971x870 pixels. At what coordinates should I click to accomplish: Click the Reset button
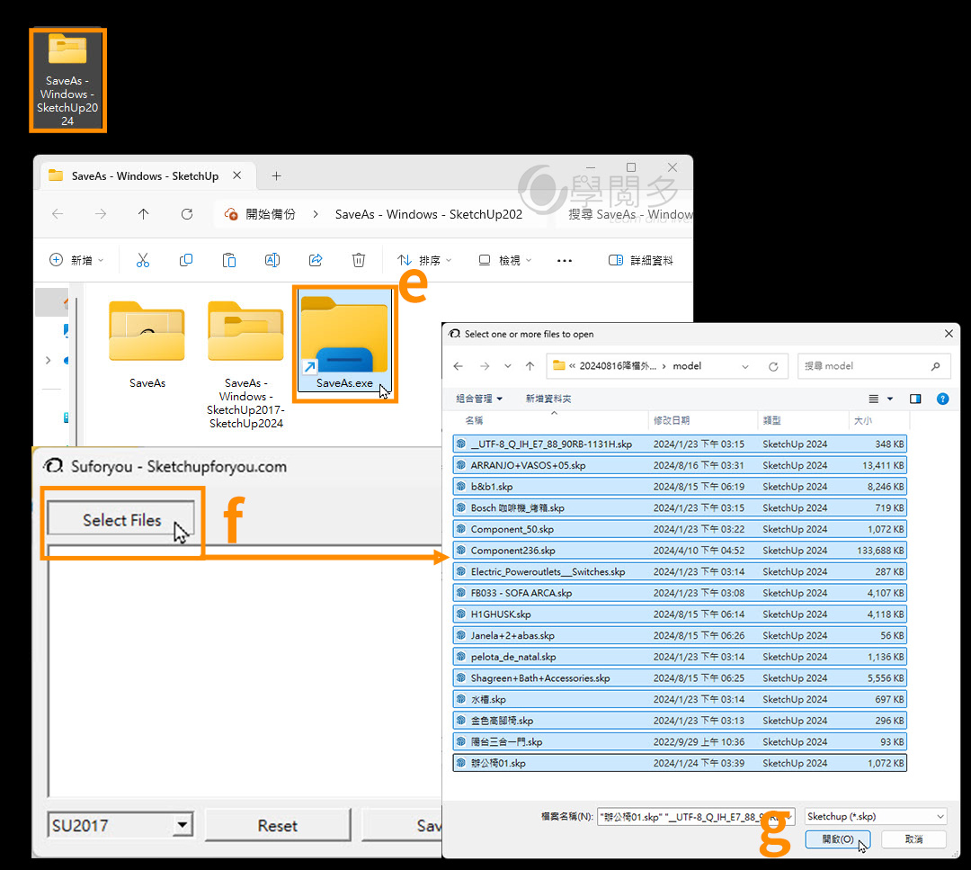278,825
